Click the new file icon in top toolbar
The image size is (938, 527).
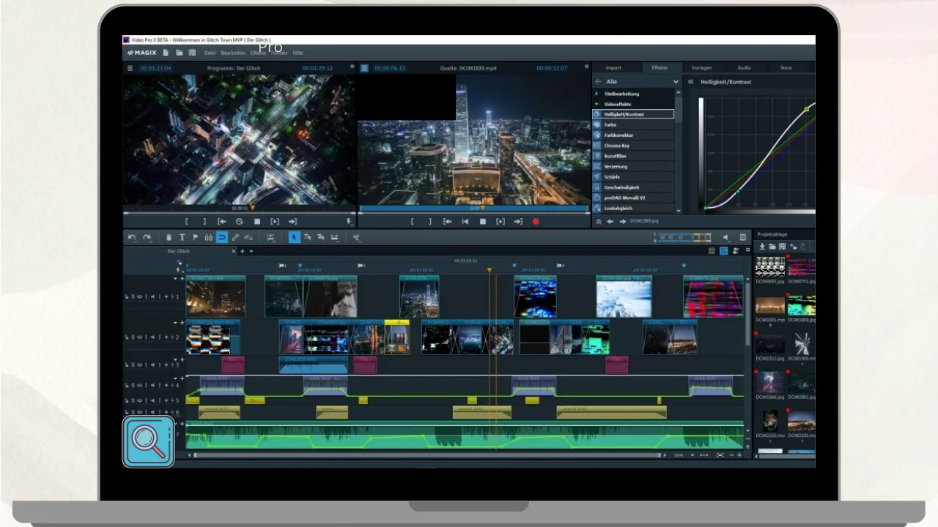click(166, 53)
